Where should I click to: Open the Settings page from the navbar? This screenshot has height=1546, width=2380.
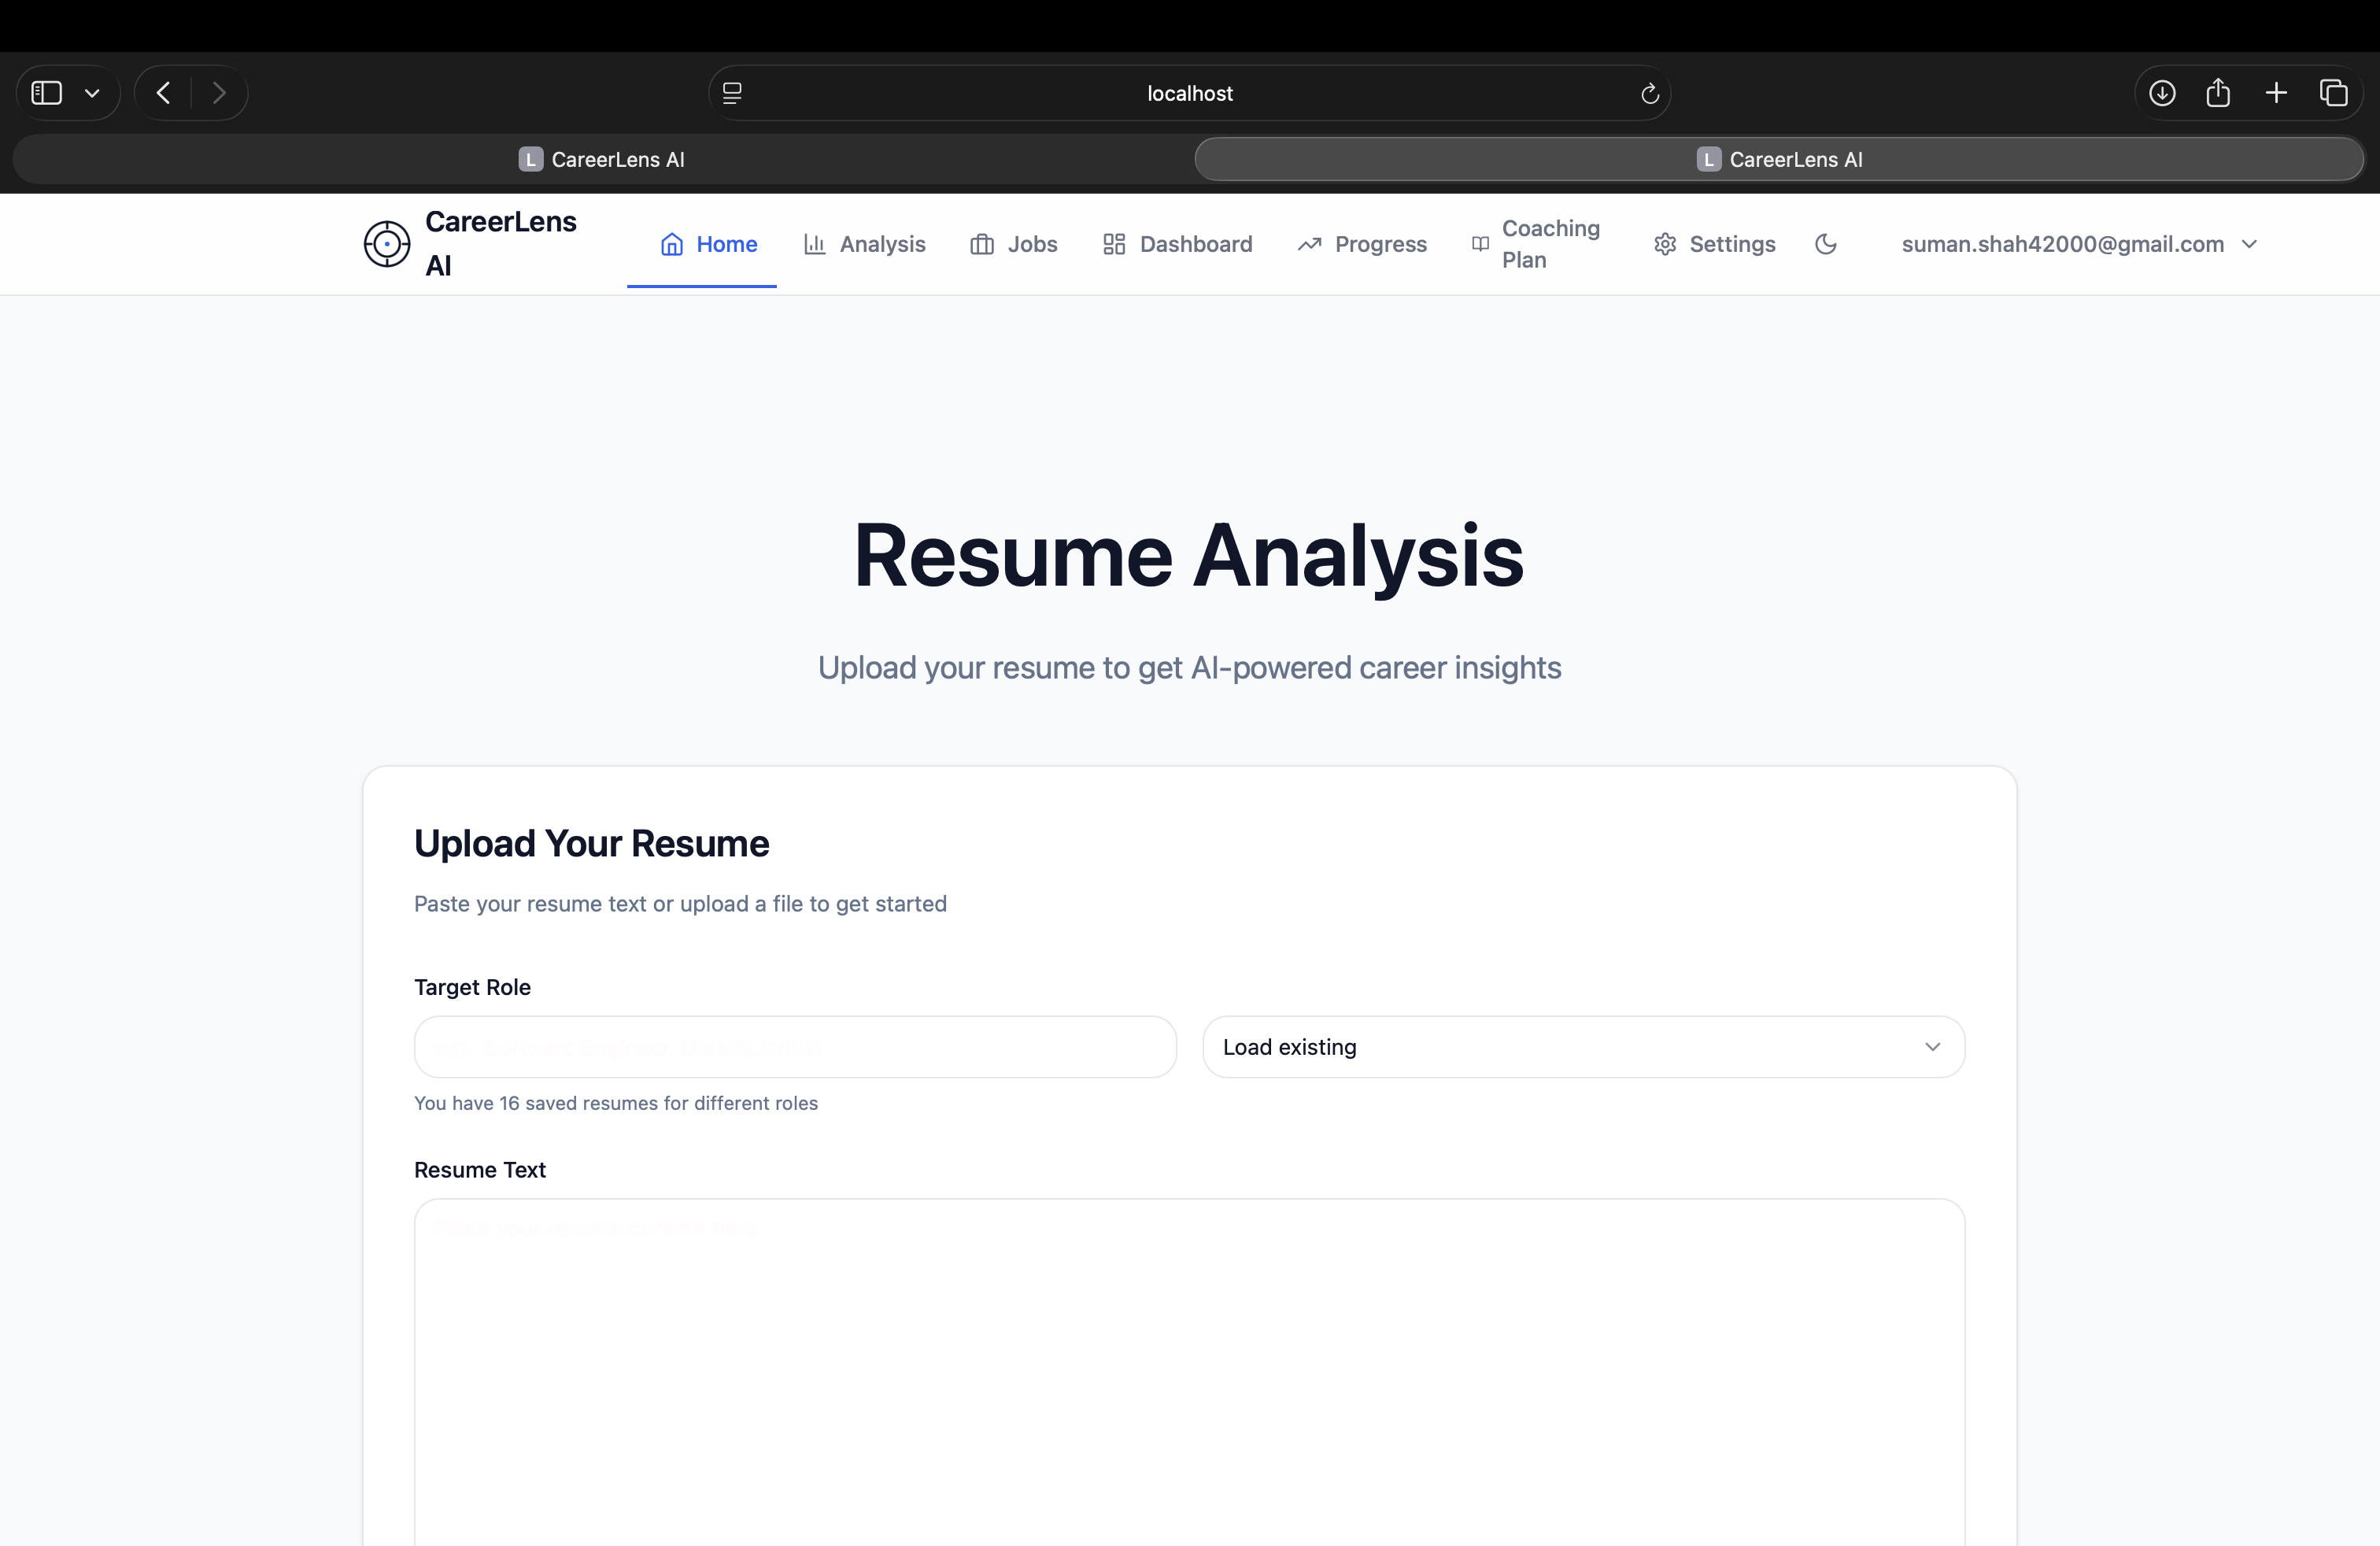1714,244
